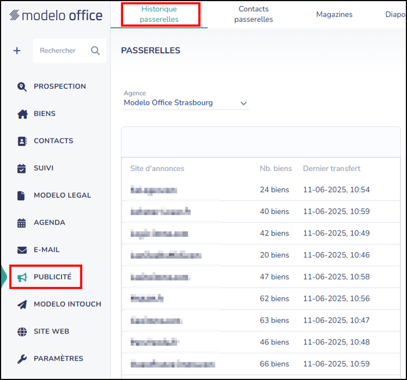This screenshot has height=380, width=407.
Task: Switch to Historique passerelles tab
Action: (x=159, y=14)
